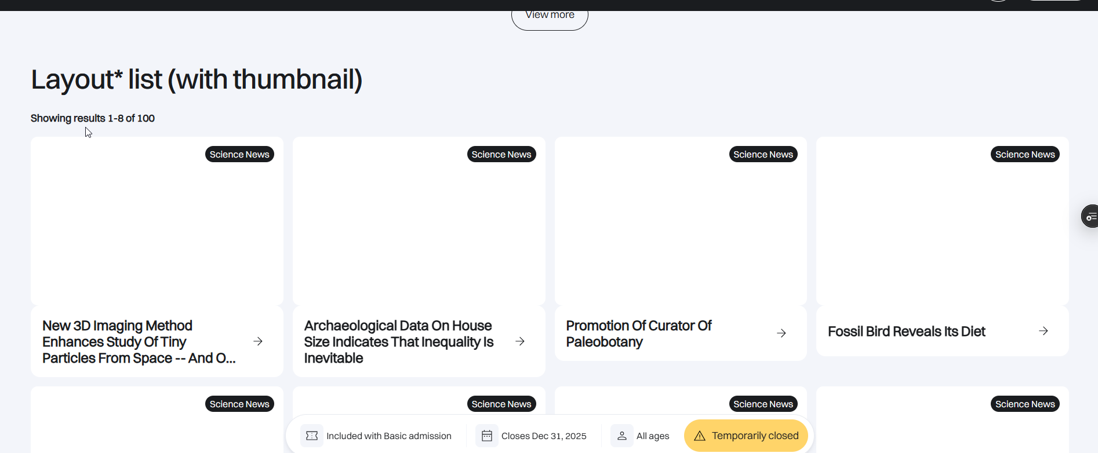The image size is (1098, 453).
Task: Click arrow icon beside Fossil Bird Reveals Its Diet
Action: pos(1044,331)
